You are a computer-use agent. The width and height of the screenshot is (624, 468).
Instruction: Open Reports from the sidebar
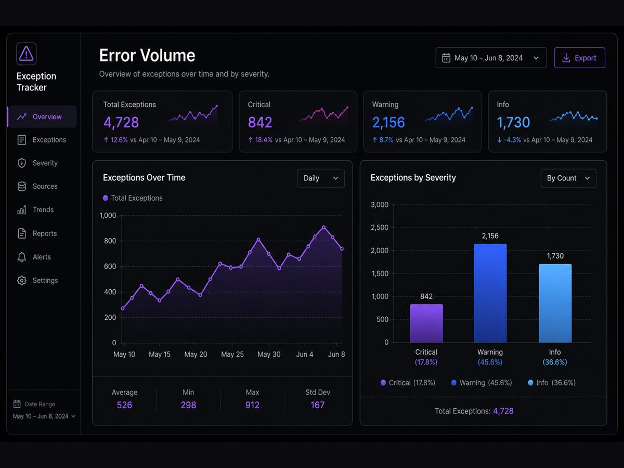[x=45, y=233]
